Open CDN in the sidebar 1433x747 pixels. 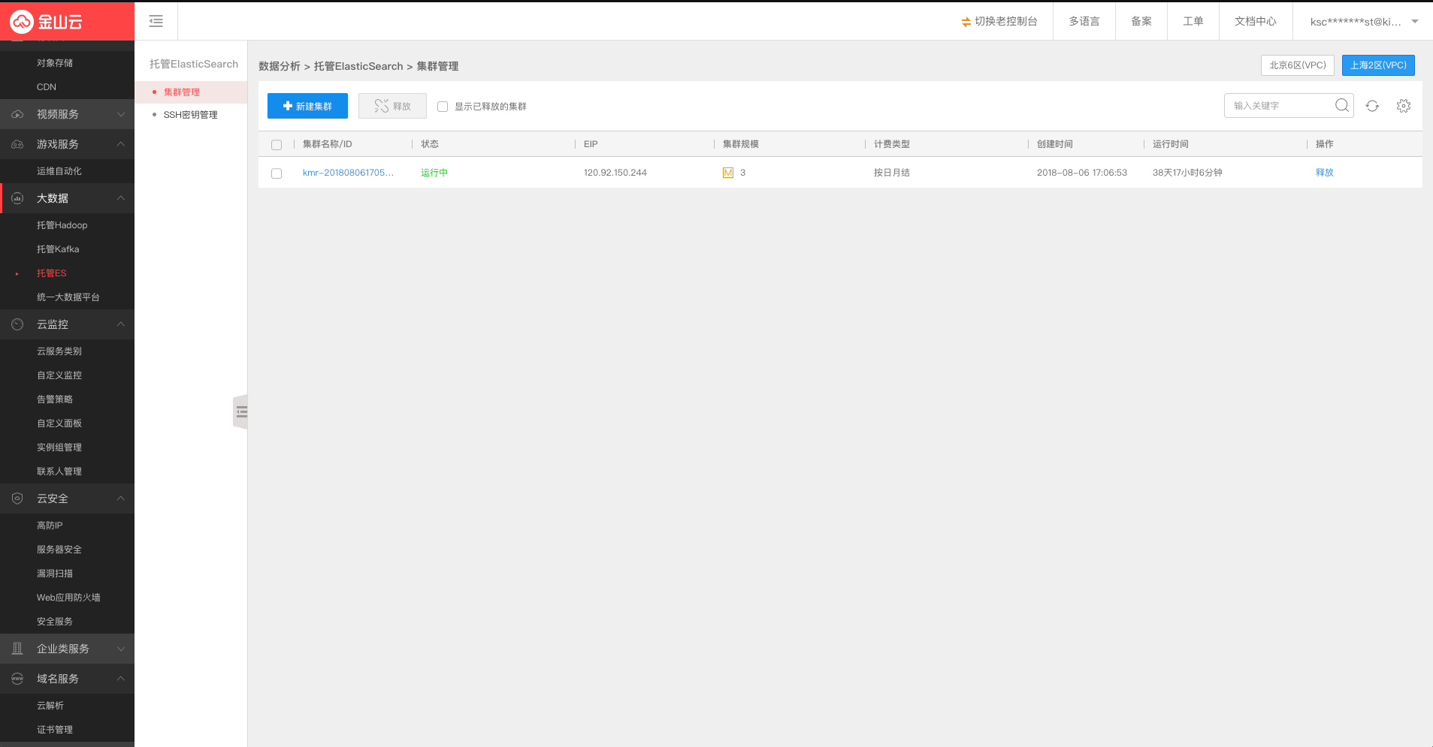(47, 87)
